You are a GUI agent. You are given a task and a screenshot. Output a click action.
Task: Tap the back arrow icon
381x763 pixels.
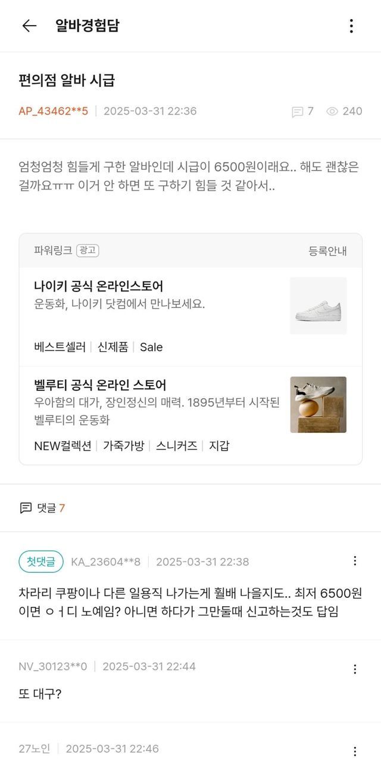29,26
